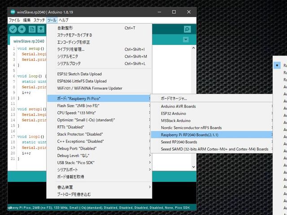
Task: Maximize the Arduino window
Action: [174, 12]
